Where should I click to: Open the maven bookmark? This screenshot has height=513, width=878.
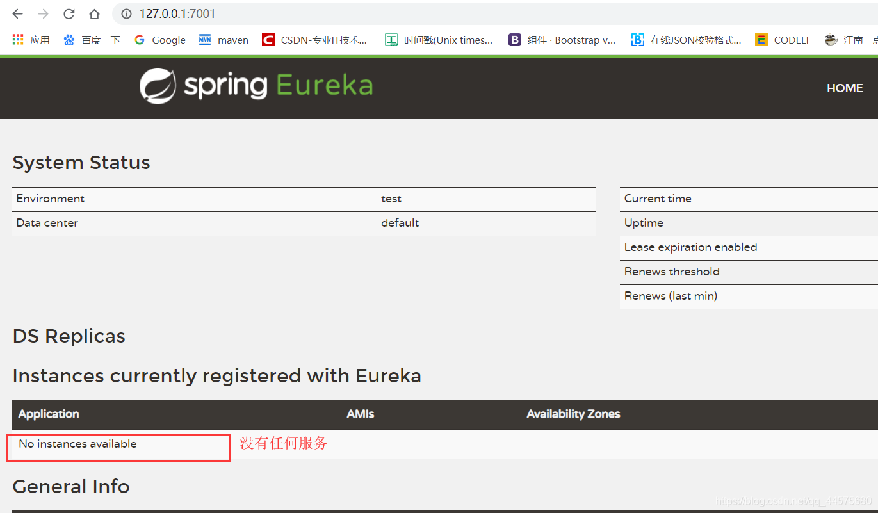[224, 40]
